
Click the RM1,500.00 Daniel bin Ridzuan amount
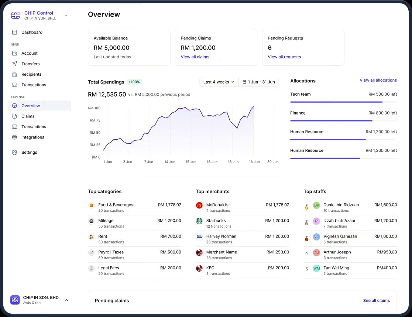coord(385,205)
